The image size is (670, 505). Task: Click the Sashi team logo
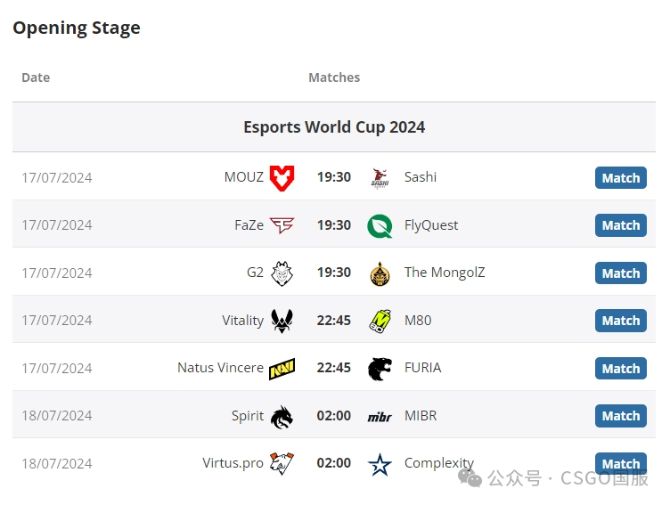coord(380,178)
